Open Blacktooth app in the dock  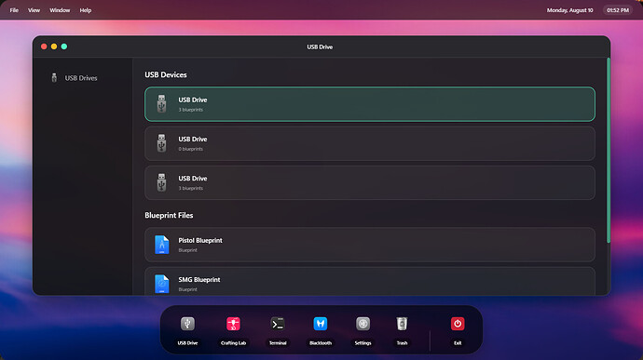[x=321, y=324]
